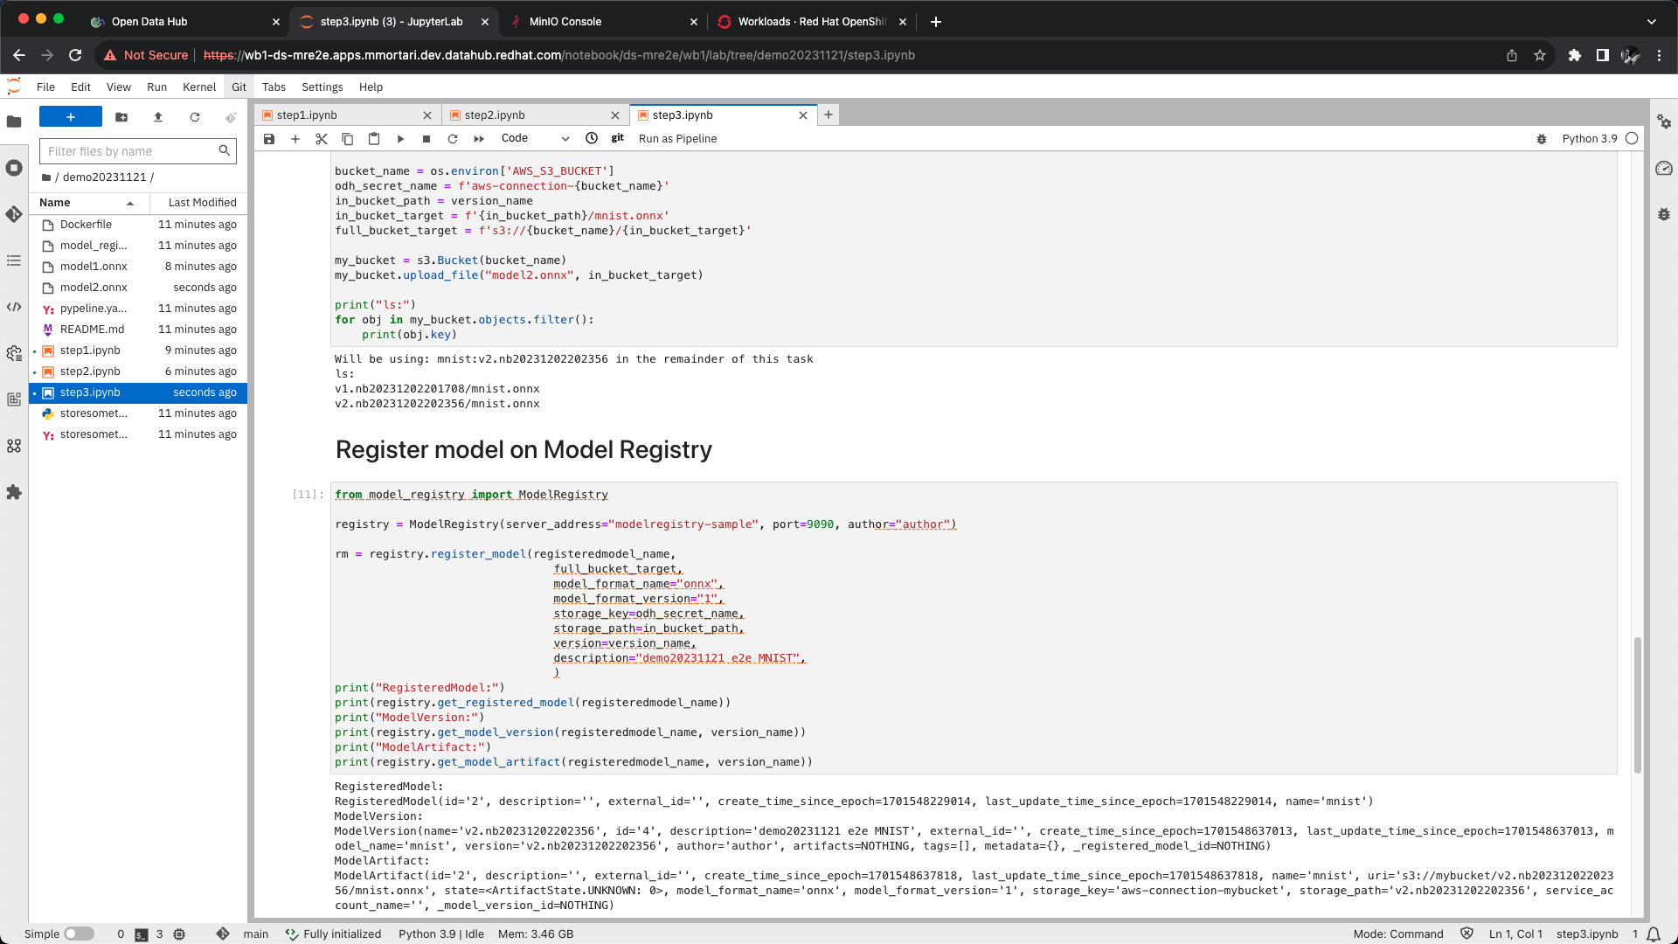Save the notebook with the disk icon
This screenshot has width=1678, height=944.
pos(269,139)
